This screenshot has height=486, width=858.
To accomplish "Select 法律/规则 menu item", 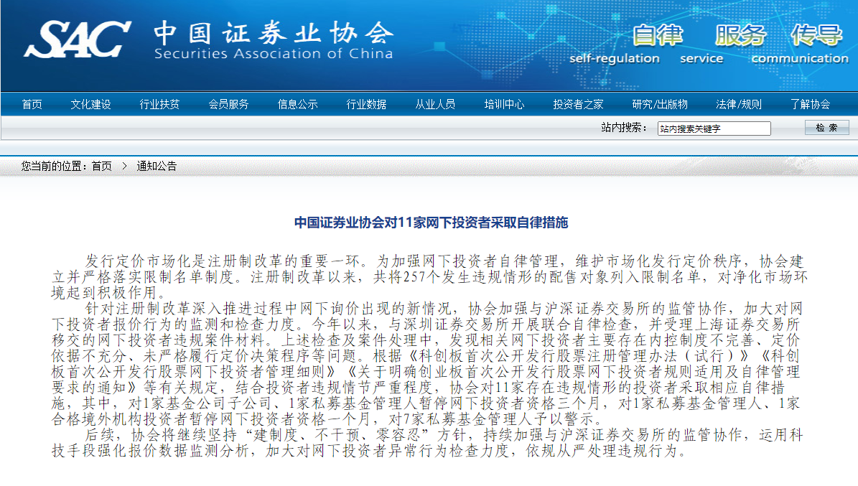I will 739,104.
